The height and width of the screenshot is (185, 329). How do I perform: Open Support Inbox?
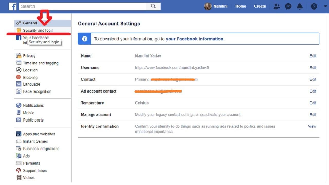35,170
